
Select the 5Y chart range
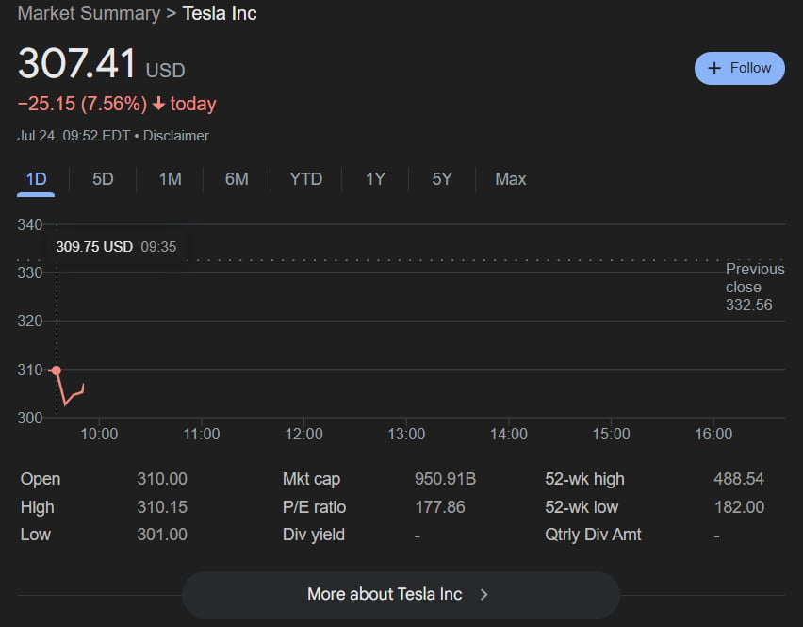(x=441, y=179)
